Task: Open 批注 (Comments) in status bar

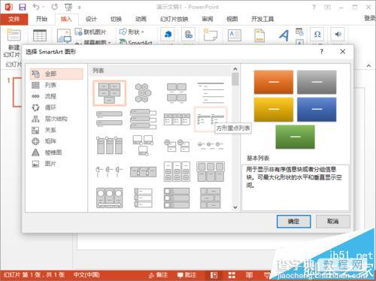Action: point(186,275)
